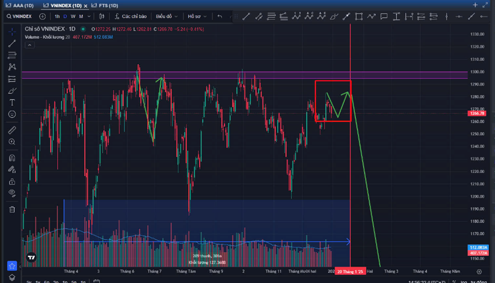
Task: Open forecasting tools in left sidebar
Action: [12, 79]
